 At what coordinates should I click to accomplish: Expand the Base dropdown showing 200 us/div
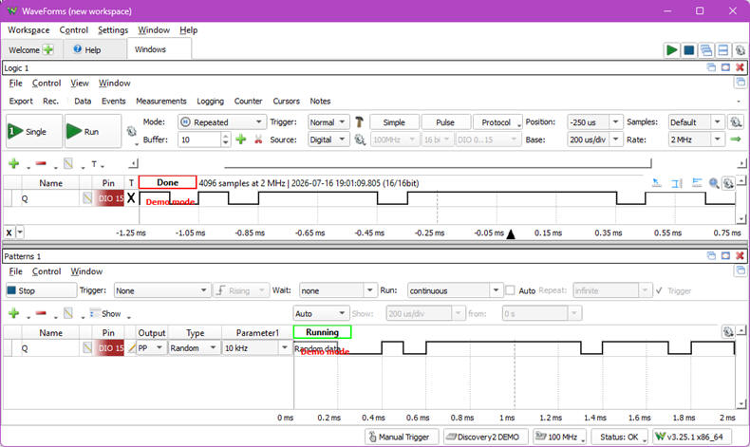[616, 140]
